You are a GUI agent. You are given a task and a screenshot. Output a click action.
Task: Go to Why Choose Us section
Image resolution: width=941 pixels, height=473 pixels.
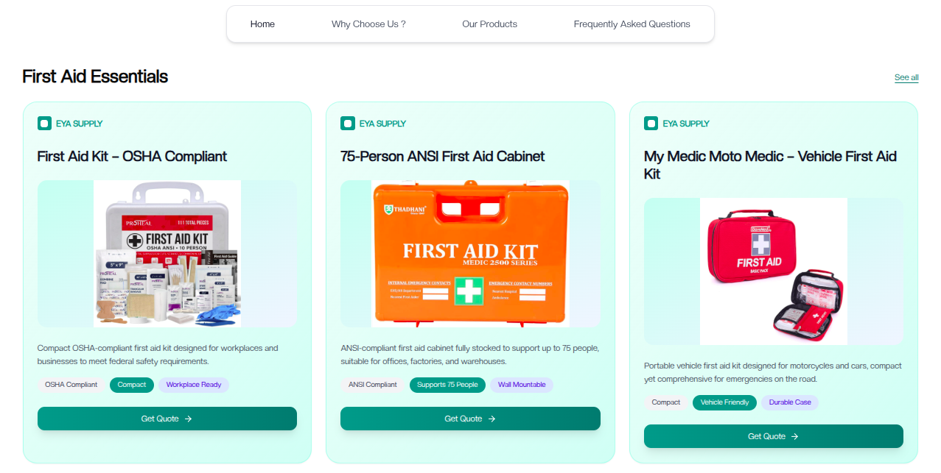point(368,24)
